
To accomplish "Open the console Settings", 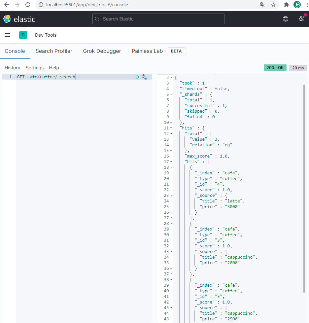I will [35, 68].
